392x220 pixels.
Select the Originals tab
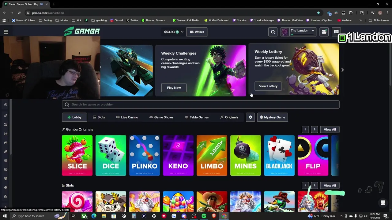(x=229, y=117)
